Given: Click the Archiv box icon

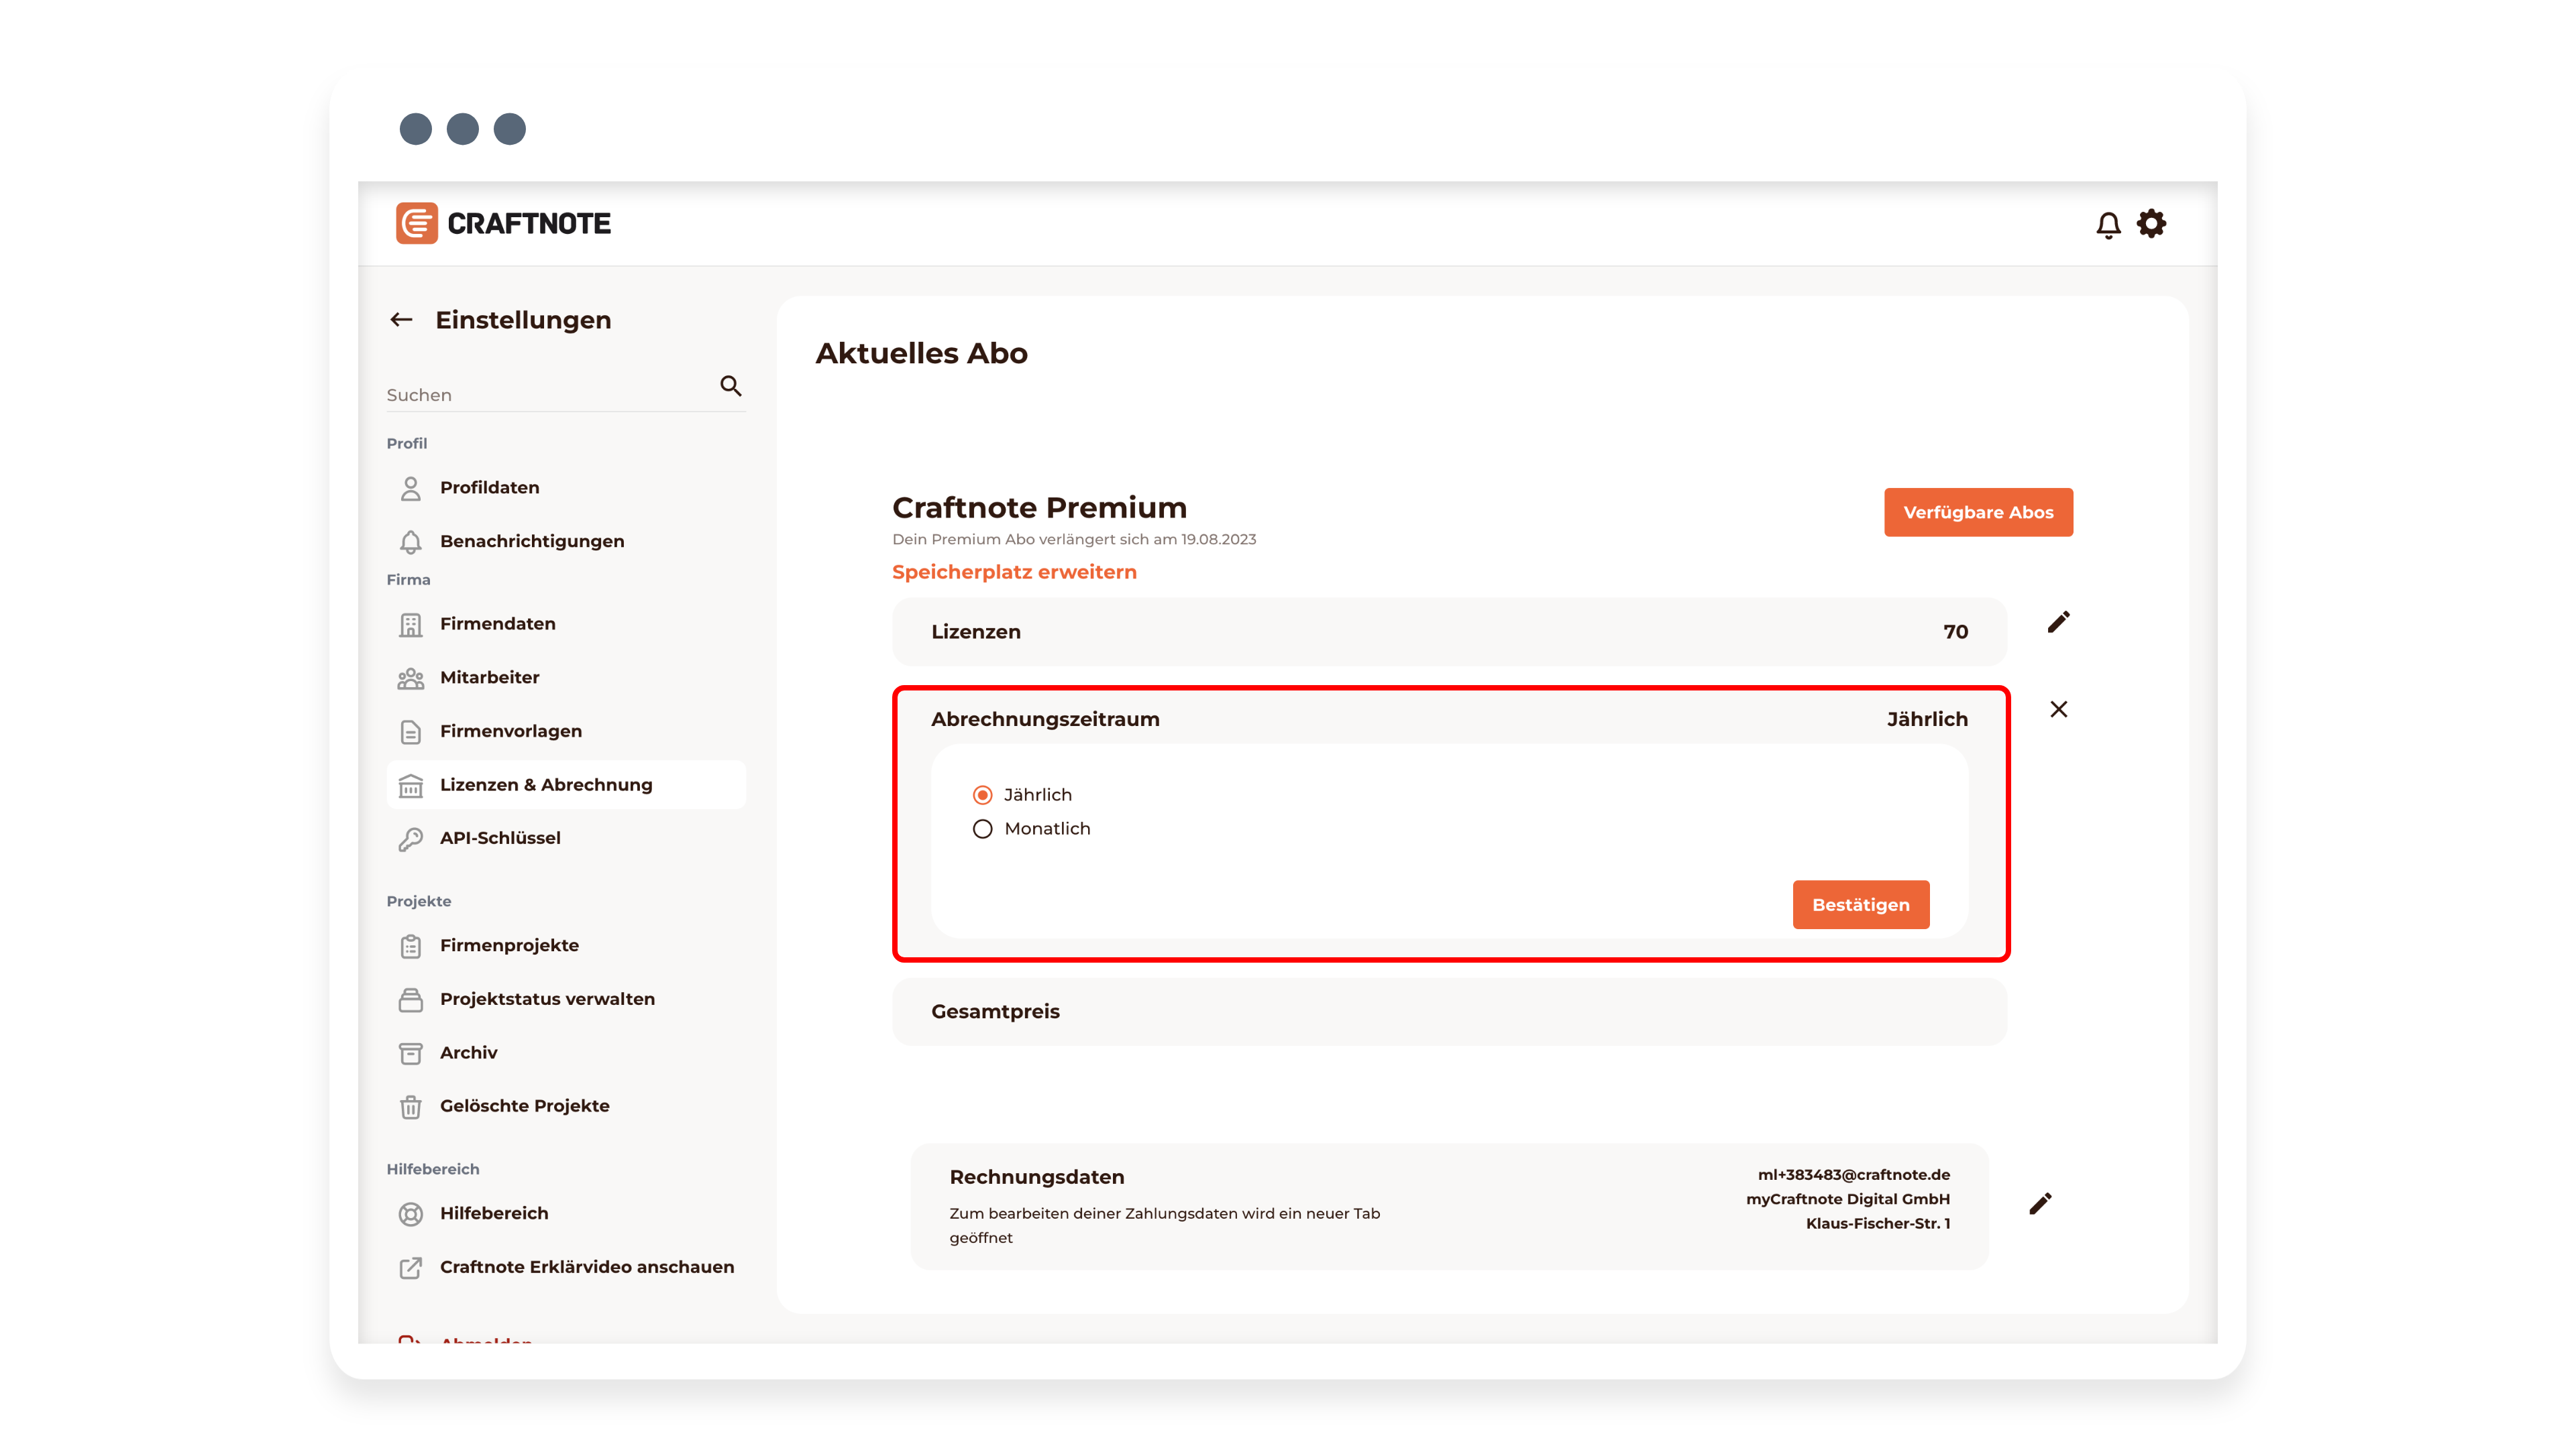Looking at the screenshot, I should point(411,1053).
